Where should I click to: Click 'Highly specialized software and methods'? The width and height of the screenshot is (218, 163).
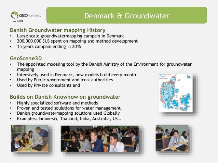point(57,103)
